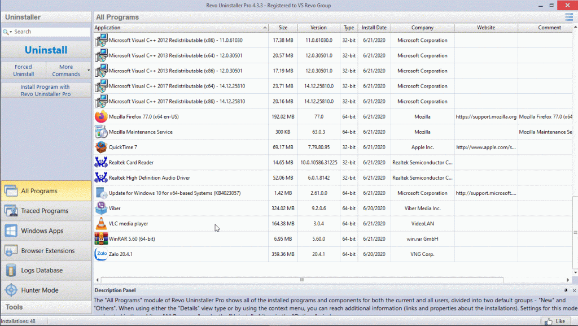Open the All Programs section
The image size is (578, 326).
(x=46, y=191)
